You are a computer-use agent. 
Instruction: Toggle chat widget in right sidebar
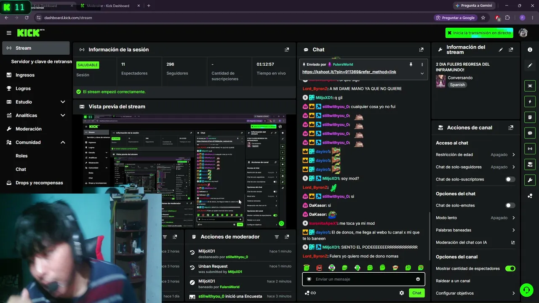(530, 133)
